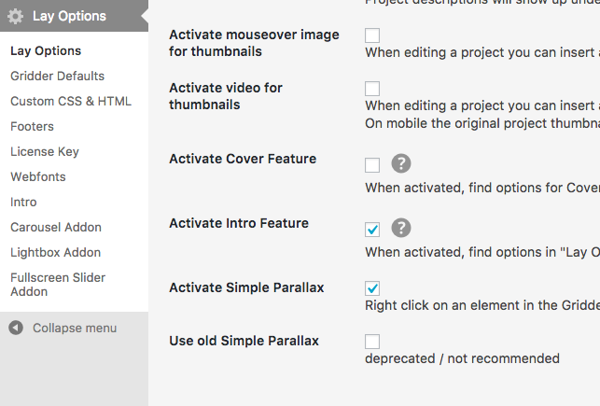Go to Custom CSS & HTML settings
This screenshot has width=600, height=406.
click(x=71, y=101)
